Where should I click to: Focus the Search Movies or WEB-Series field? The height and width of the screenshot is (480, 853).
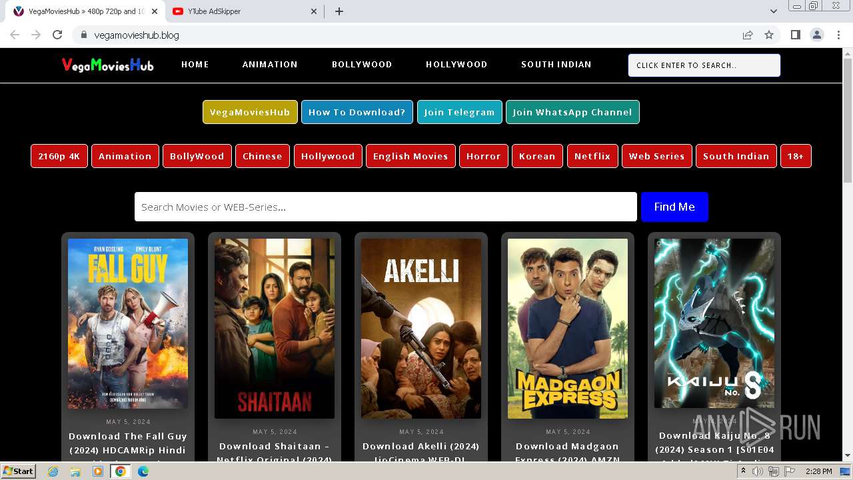[386, 207]
